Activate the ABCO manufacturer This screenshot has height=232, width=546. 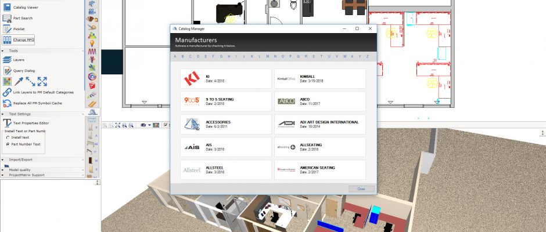[x=320, y=101]
